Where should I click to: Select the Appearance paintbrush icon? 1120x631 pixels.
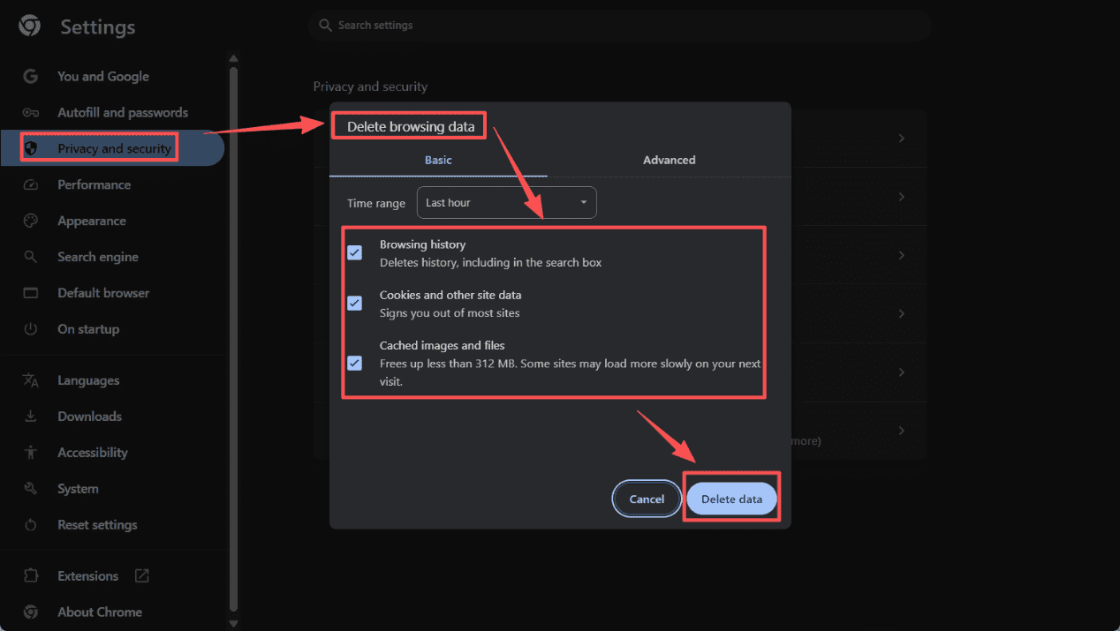pyautogui.click(x=31, y=221)
